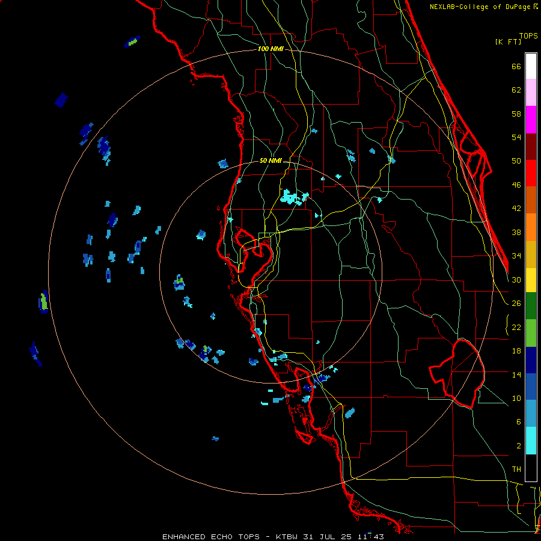
Task: Click the K FT units label
Action: pyautogui.click(x=508, y=41)
